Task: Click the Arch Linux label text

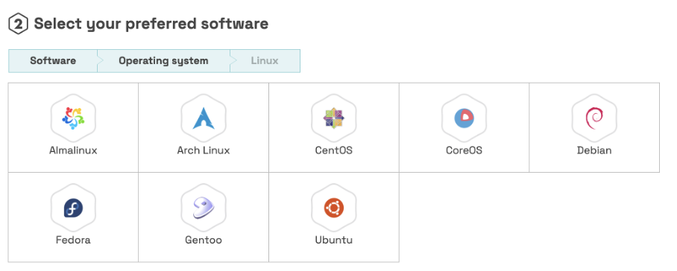Action: tap(204, 150)
